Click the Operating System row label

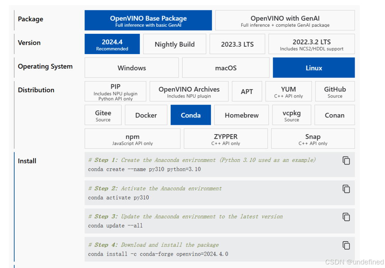[x=45, y=67]
